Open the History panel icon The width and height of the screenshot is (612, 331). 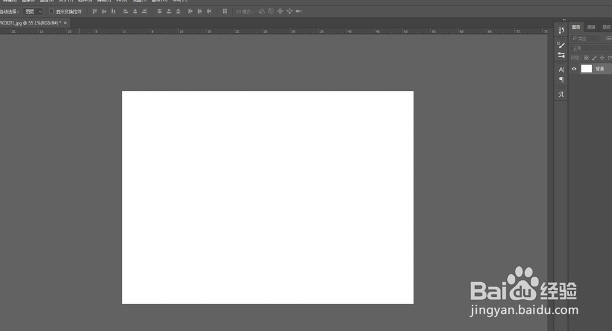coord(561,31)
